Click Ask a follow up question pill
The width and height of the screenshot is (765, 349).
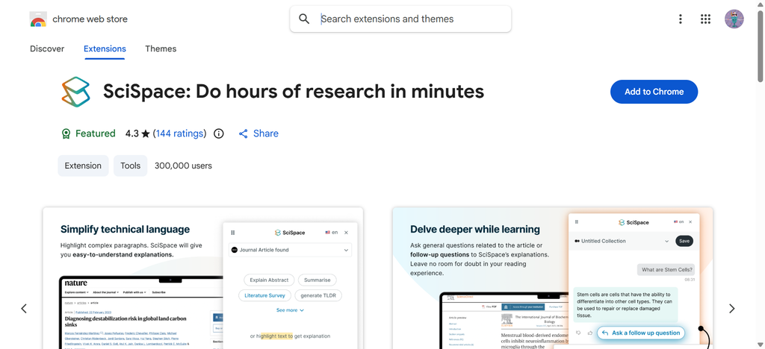(x=640, y=333)
